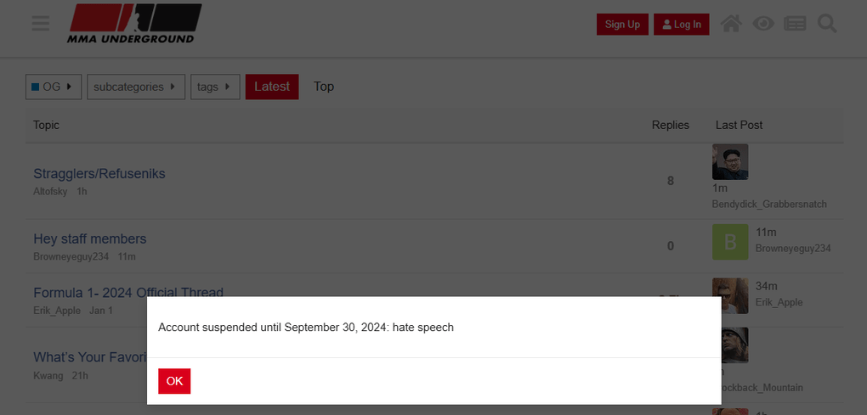Expand the subcategories dropdown
The image size is (867, 415).
click(136, 87)
